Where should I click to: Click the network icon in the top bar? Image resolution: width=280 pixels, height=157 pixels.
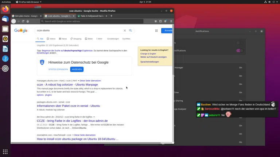coord(265,2)
